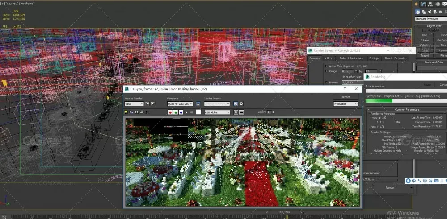447x219 pixels.
Task: Open dropdown arrow beside Render Setup Render button
Action: 411,188
